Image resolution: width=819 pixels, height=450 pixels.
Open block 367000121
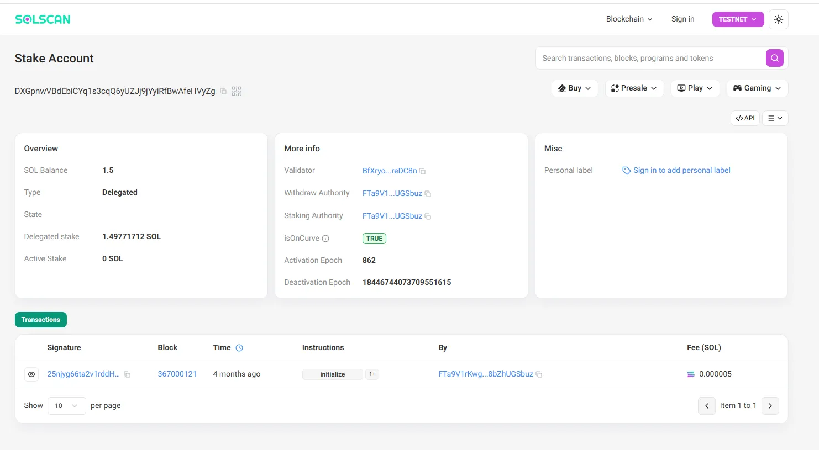tap(177, 374)
